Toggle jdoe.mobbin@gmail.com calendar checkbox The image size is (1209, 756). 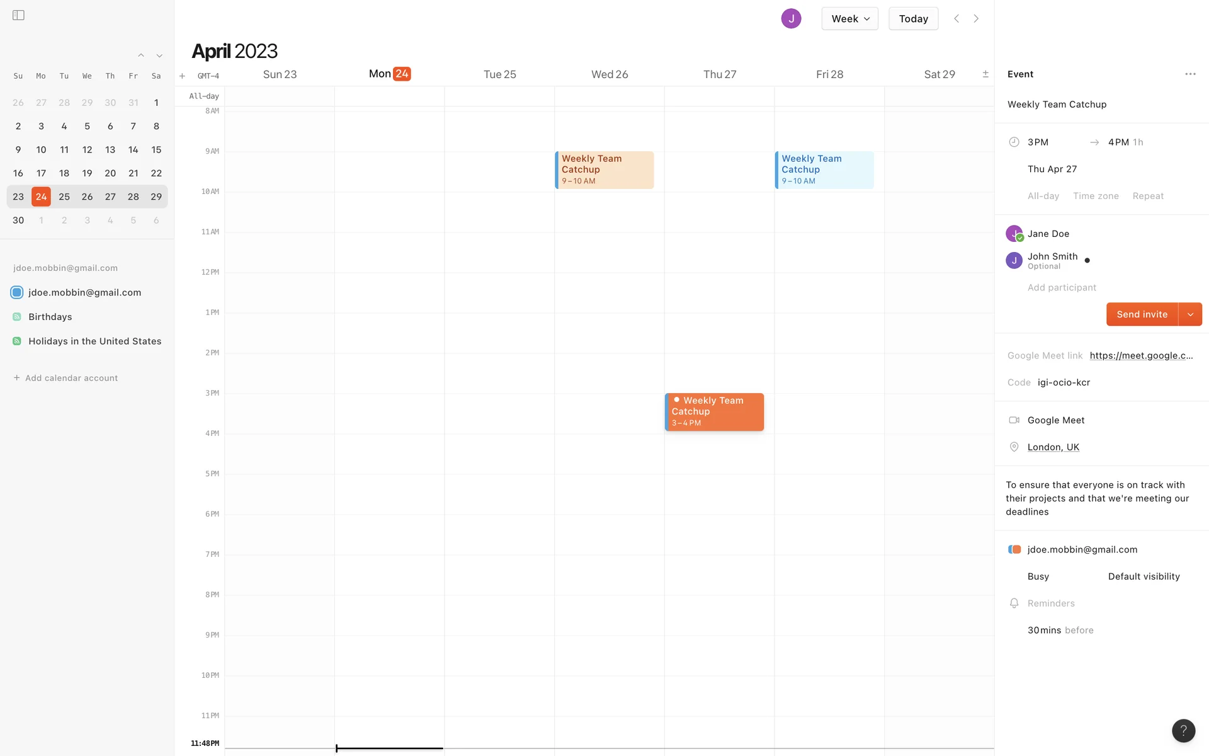[17, 292]
